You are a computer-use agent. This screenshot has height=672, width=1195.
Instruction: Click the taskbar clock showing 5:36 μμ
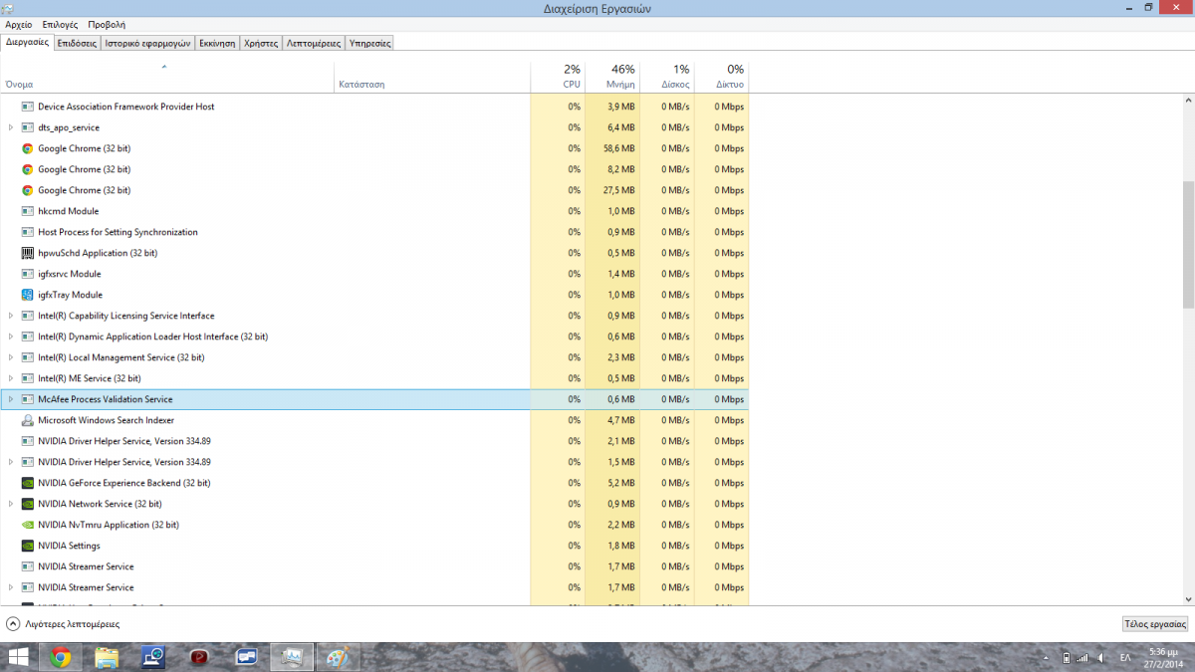tap(1161, 657)
